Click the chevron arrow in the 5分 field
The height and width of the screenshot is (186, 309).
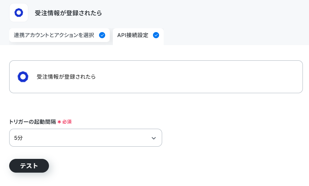tap(154, 138)
